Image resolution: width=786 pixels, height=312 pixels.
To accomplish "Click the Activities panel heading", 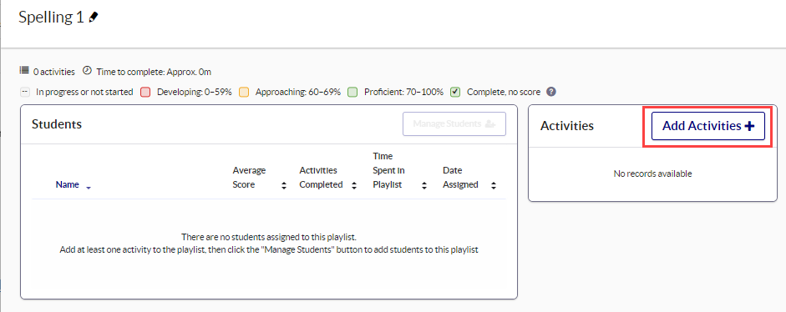I will (567, 126).
